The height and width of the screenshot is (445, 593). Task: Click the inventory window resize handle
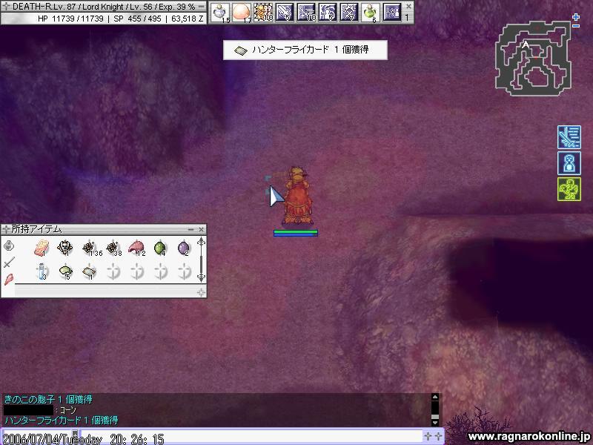coord(201,292)
